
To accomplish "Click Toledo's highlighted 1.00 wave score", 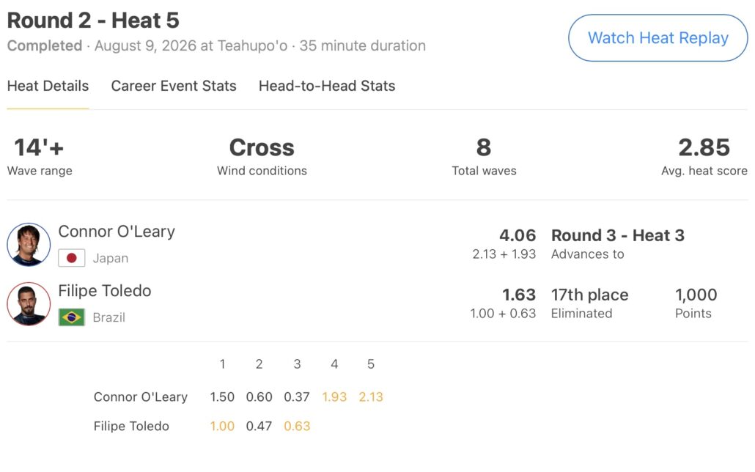I will click(x=222, y=427).
